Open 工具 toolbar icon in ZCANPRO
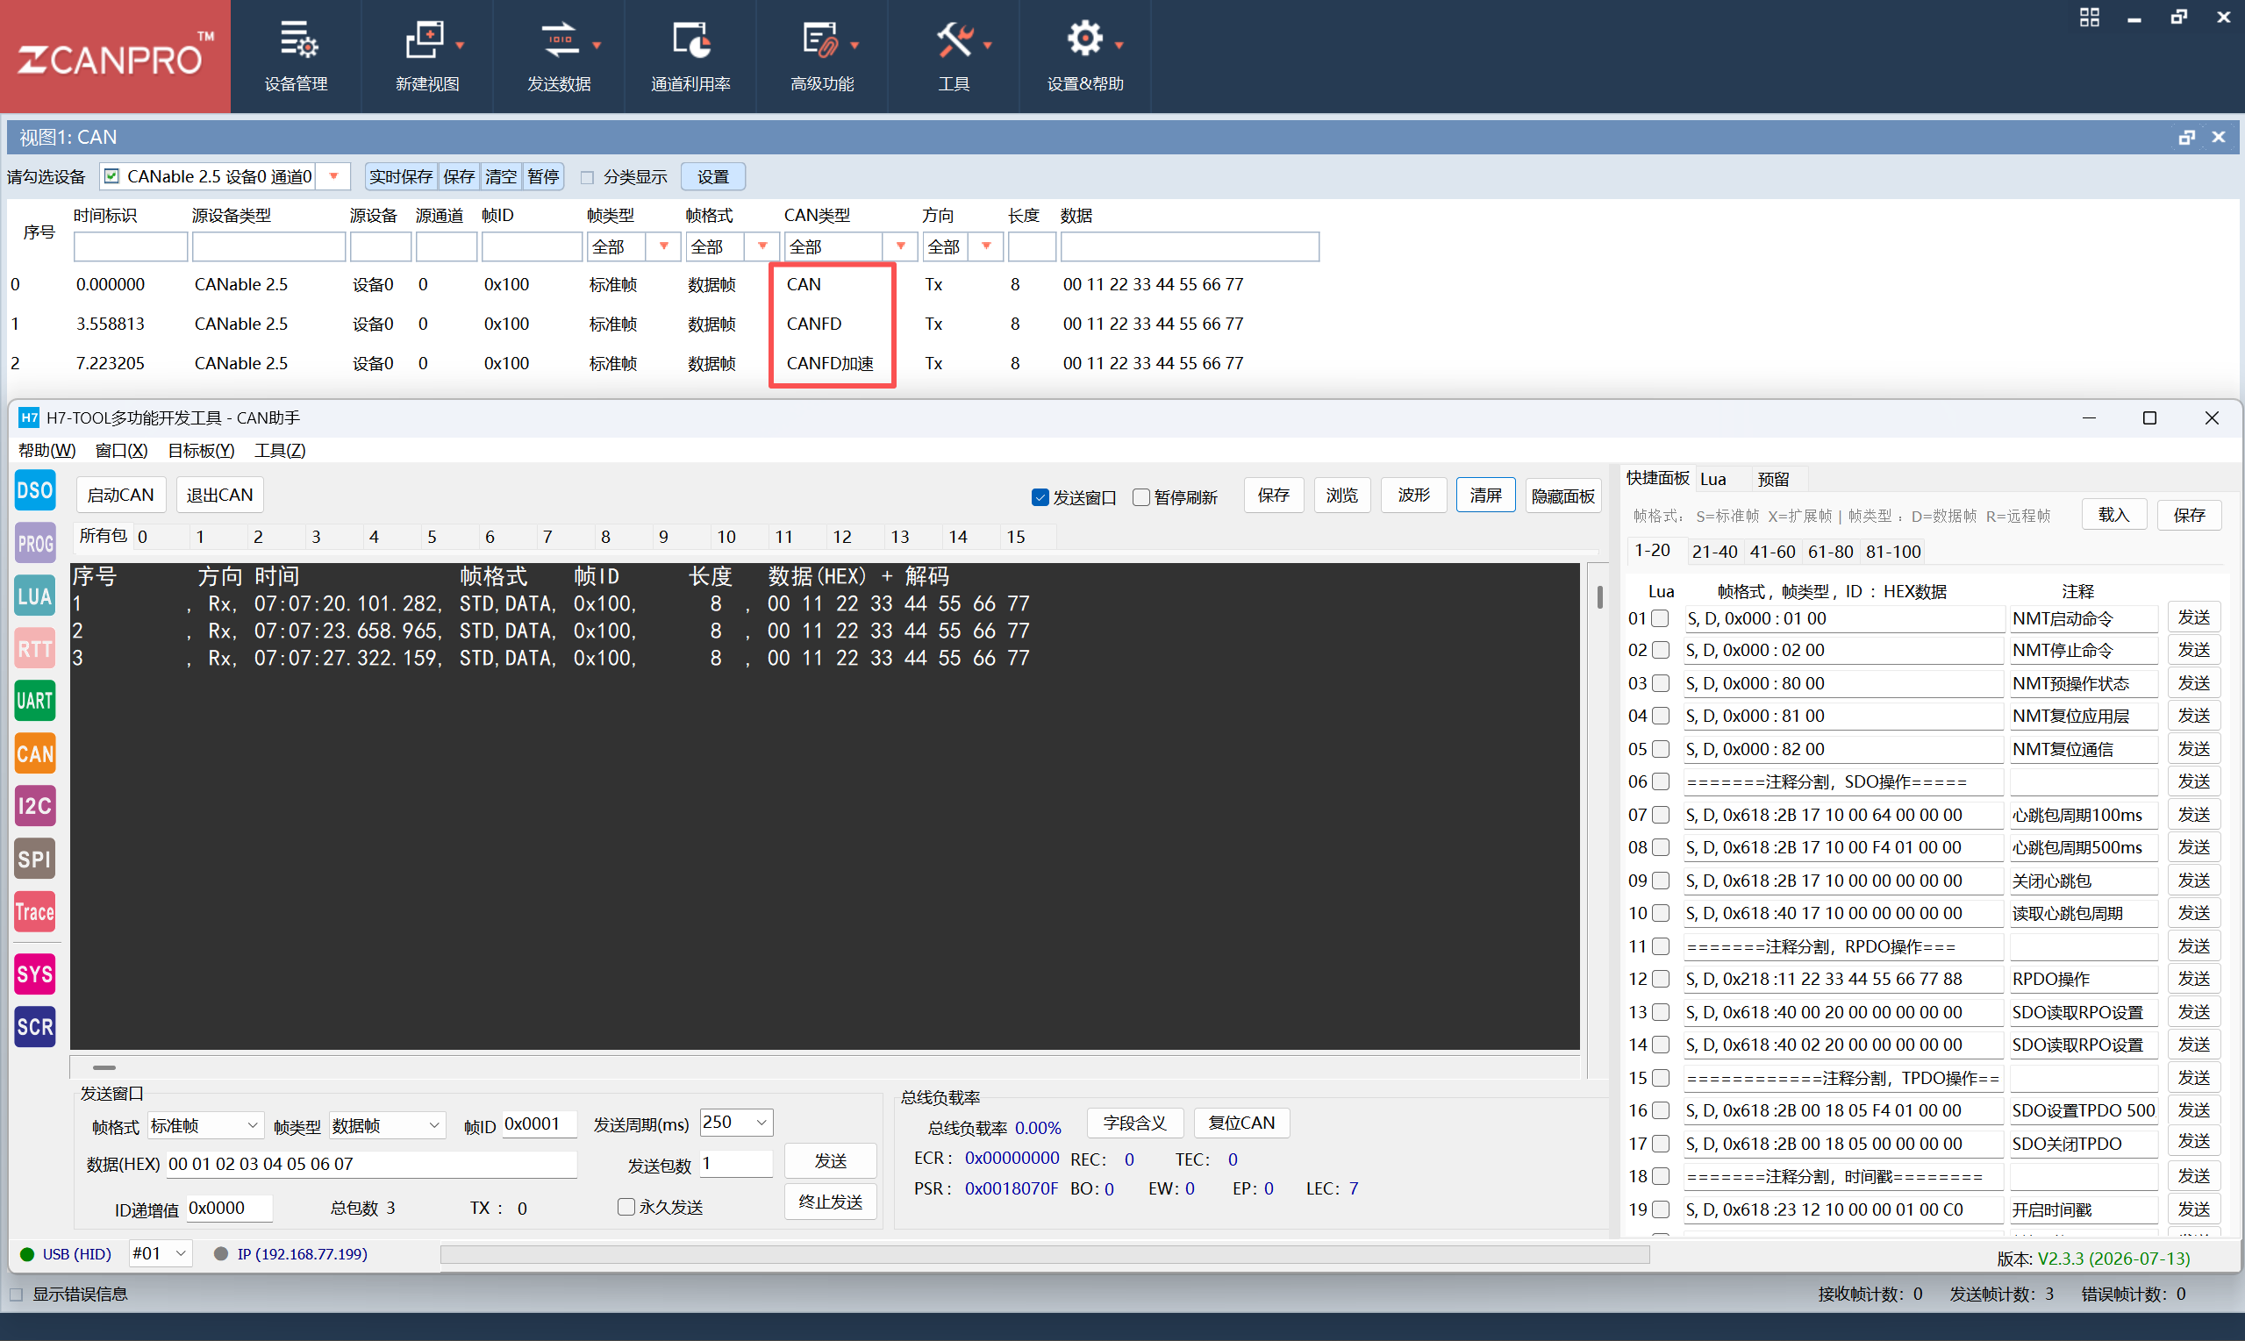Viewport: 2245px width, 1341px height. 954,56
